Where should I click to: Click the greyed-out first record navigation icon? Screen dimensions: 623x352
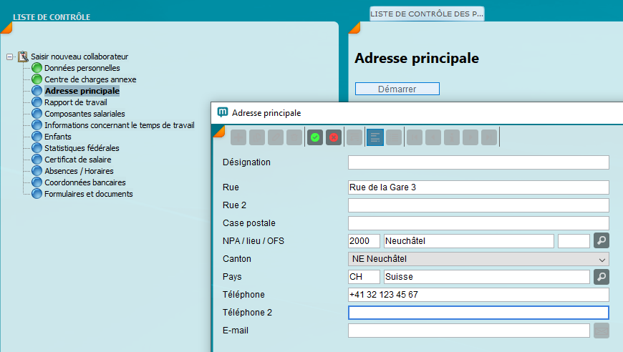415,137
